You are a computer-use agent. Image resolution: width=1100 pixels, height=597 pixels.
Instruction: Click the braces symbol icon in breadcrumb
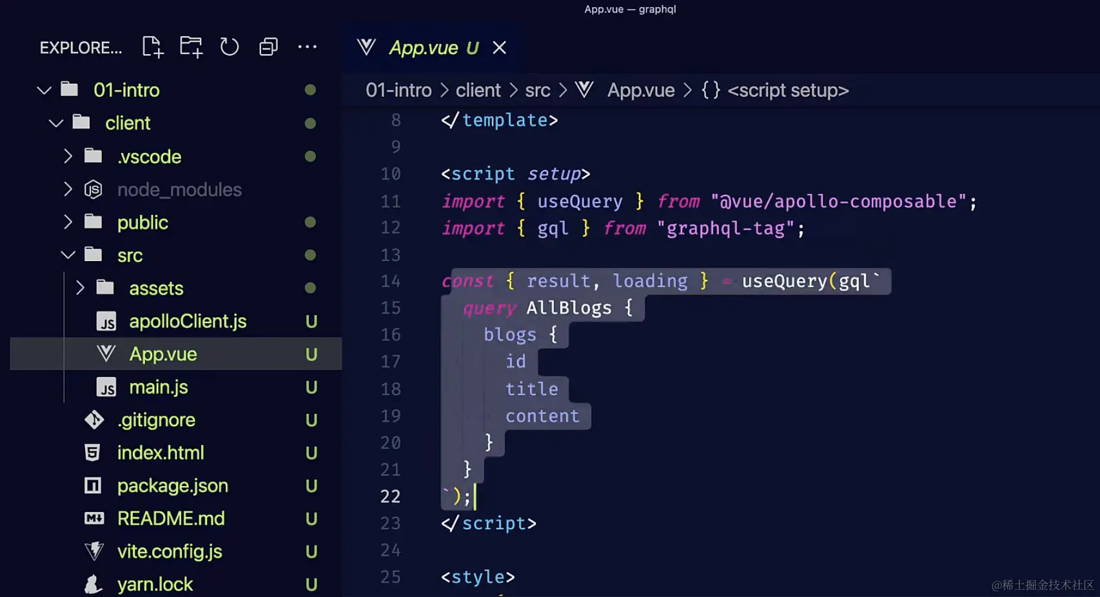tap(711, 90)
